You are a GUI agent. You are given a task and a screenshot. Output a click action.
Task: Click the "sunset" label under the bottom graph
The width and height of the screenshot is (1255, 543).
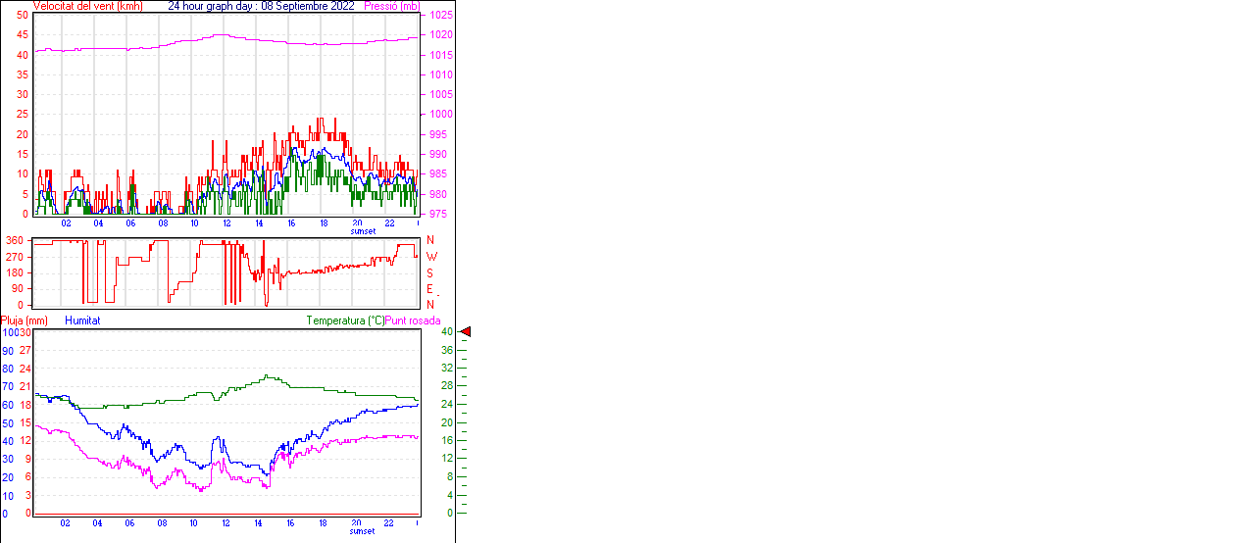[362, 531]
